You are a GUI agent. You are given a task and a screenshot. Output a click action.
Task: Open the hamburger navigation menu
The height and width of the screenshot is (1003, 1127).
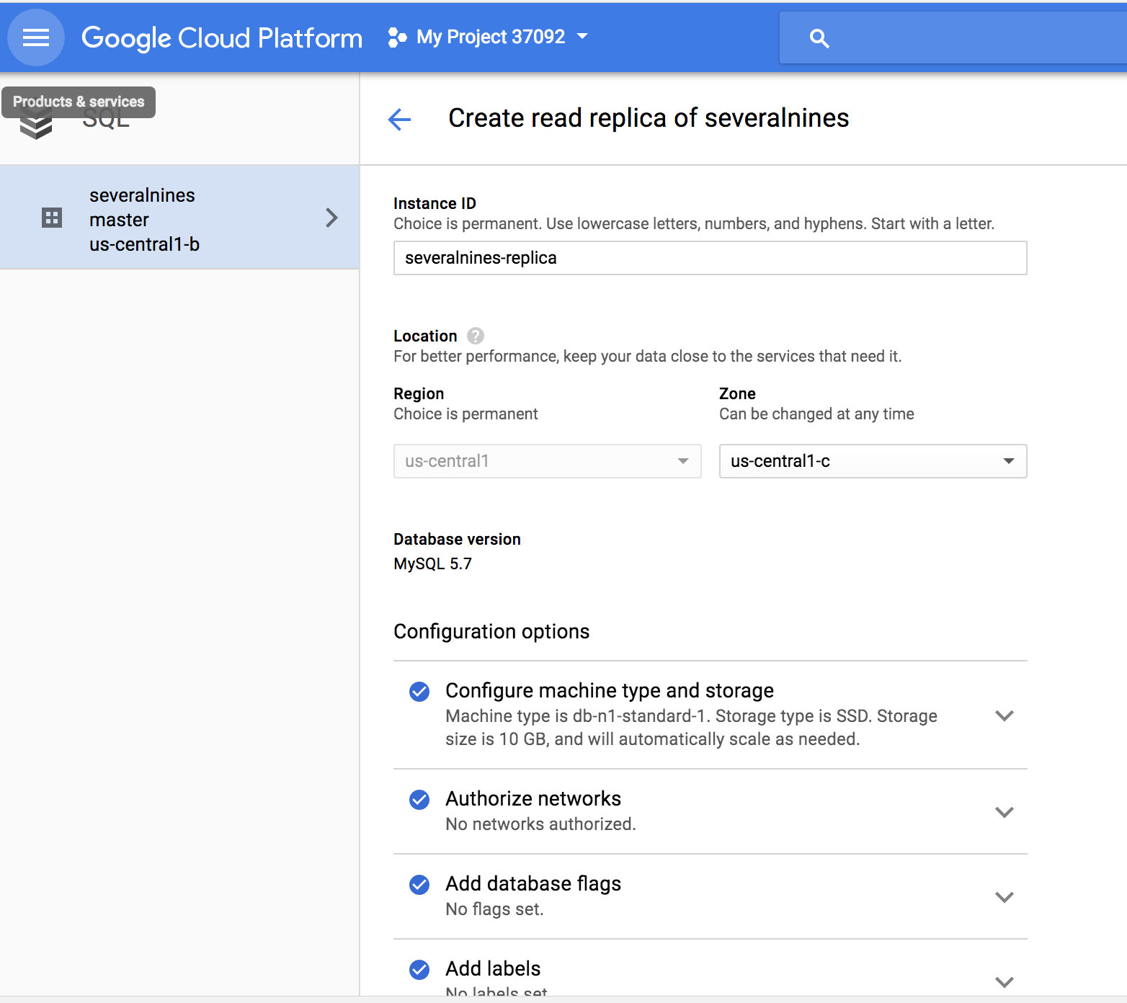pyautogui.click(x=36, y=37)
